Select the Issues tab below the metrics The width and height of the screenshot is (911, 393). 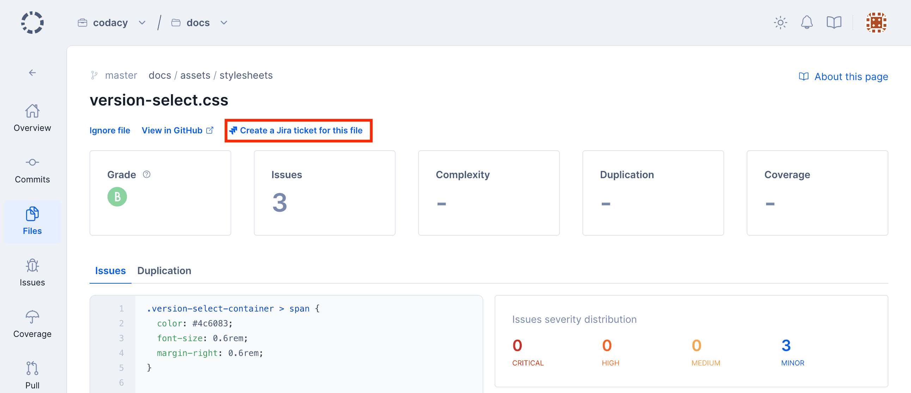tap(110, 271)
